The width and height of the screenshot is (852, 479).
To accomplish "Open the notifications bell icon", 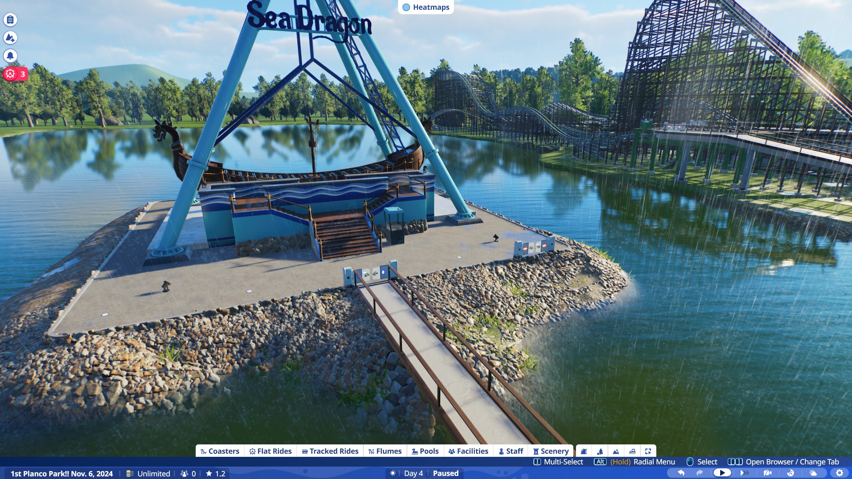I will 10,56.
